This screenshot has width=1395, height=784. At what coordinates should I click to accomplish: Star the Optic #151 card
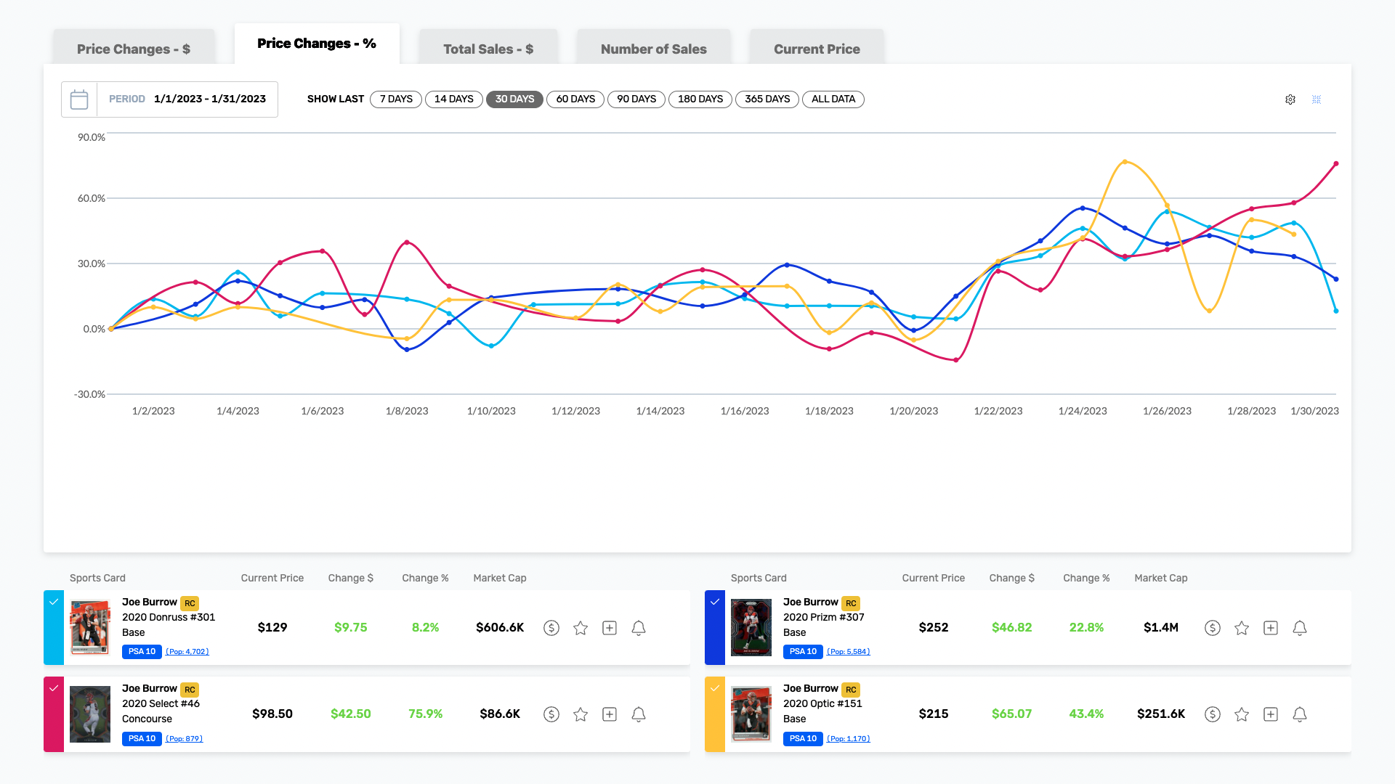[x=1242, y=714]
